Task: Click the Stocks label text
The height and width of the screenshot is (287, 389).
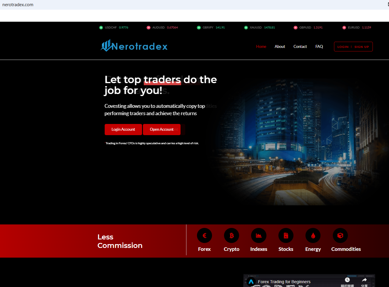Action: click(286, 249)
